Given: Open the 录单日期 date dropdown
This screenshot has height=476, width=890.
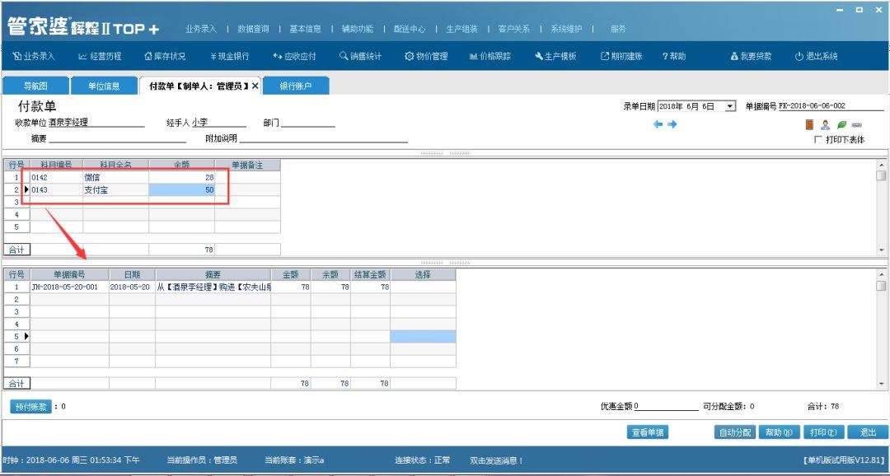Looking at the screenshot, I should 730,105.
